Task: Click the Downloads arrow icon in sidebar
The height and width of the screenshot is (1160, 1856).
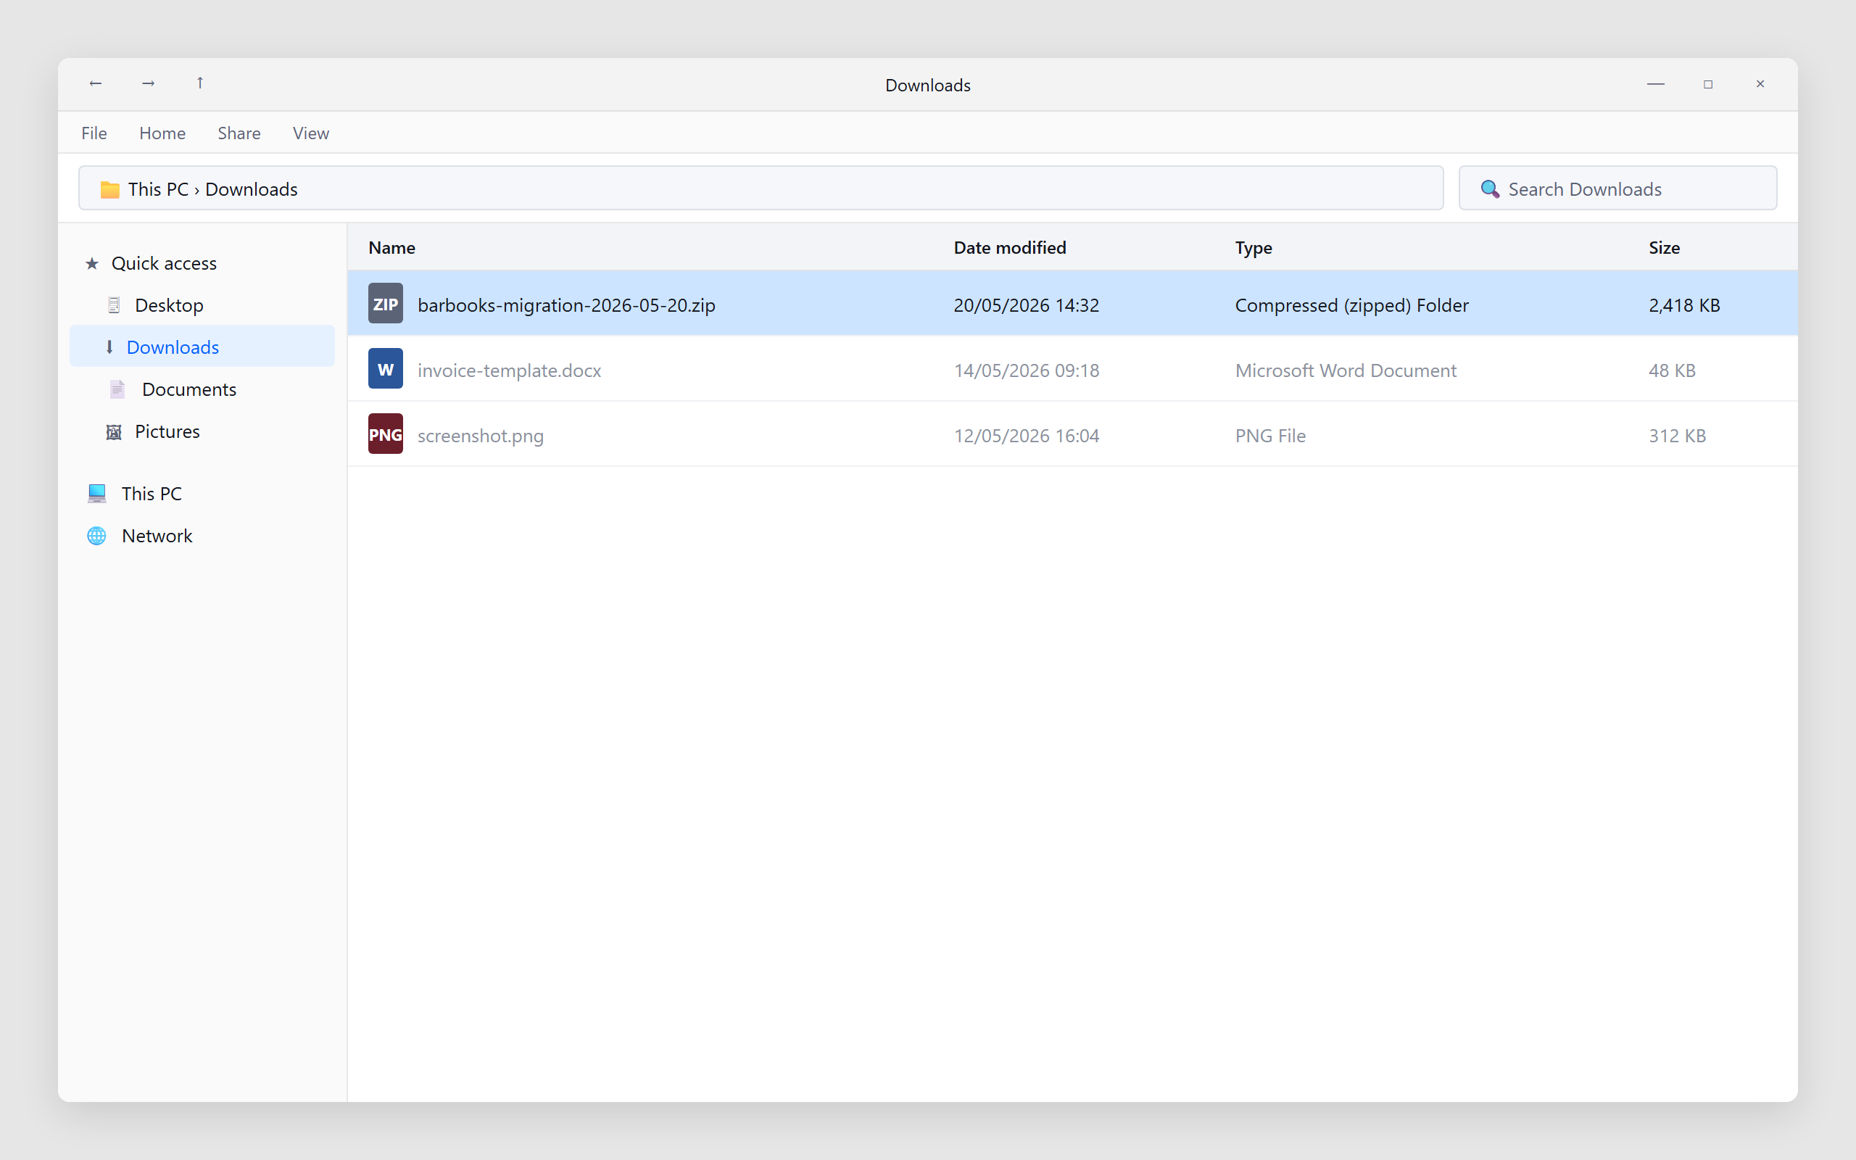Action: pos(109,347)
